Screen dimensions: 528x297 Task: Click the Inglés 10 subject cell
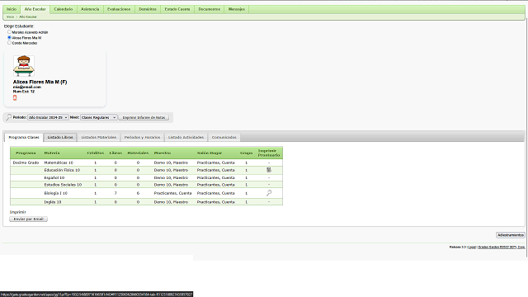coord(53,202)
